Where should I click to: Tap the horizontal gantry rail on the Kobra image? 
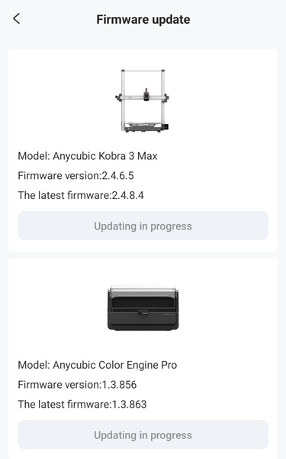143,97
